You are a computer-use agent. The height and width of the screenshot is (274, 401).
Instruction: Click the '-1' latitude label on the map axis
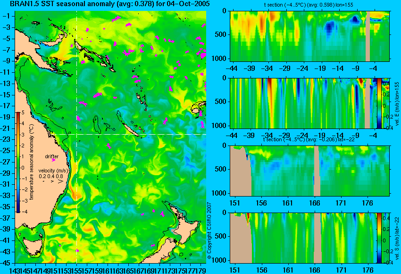tap(7, 16)
